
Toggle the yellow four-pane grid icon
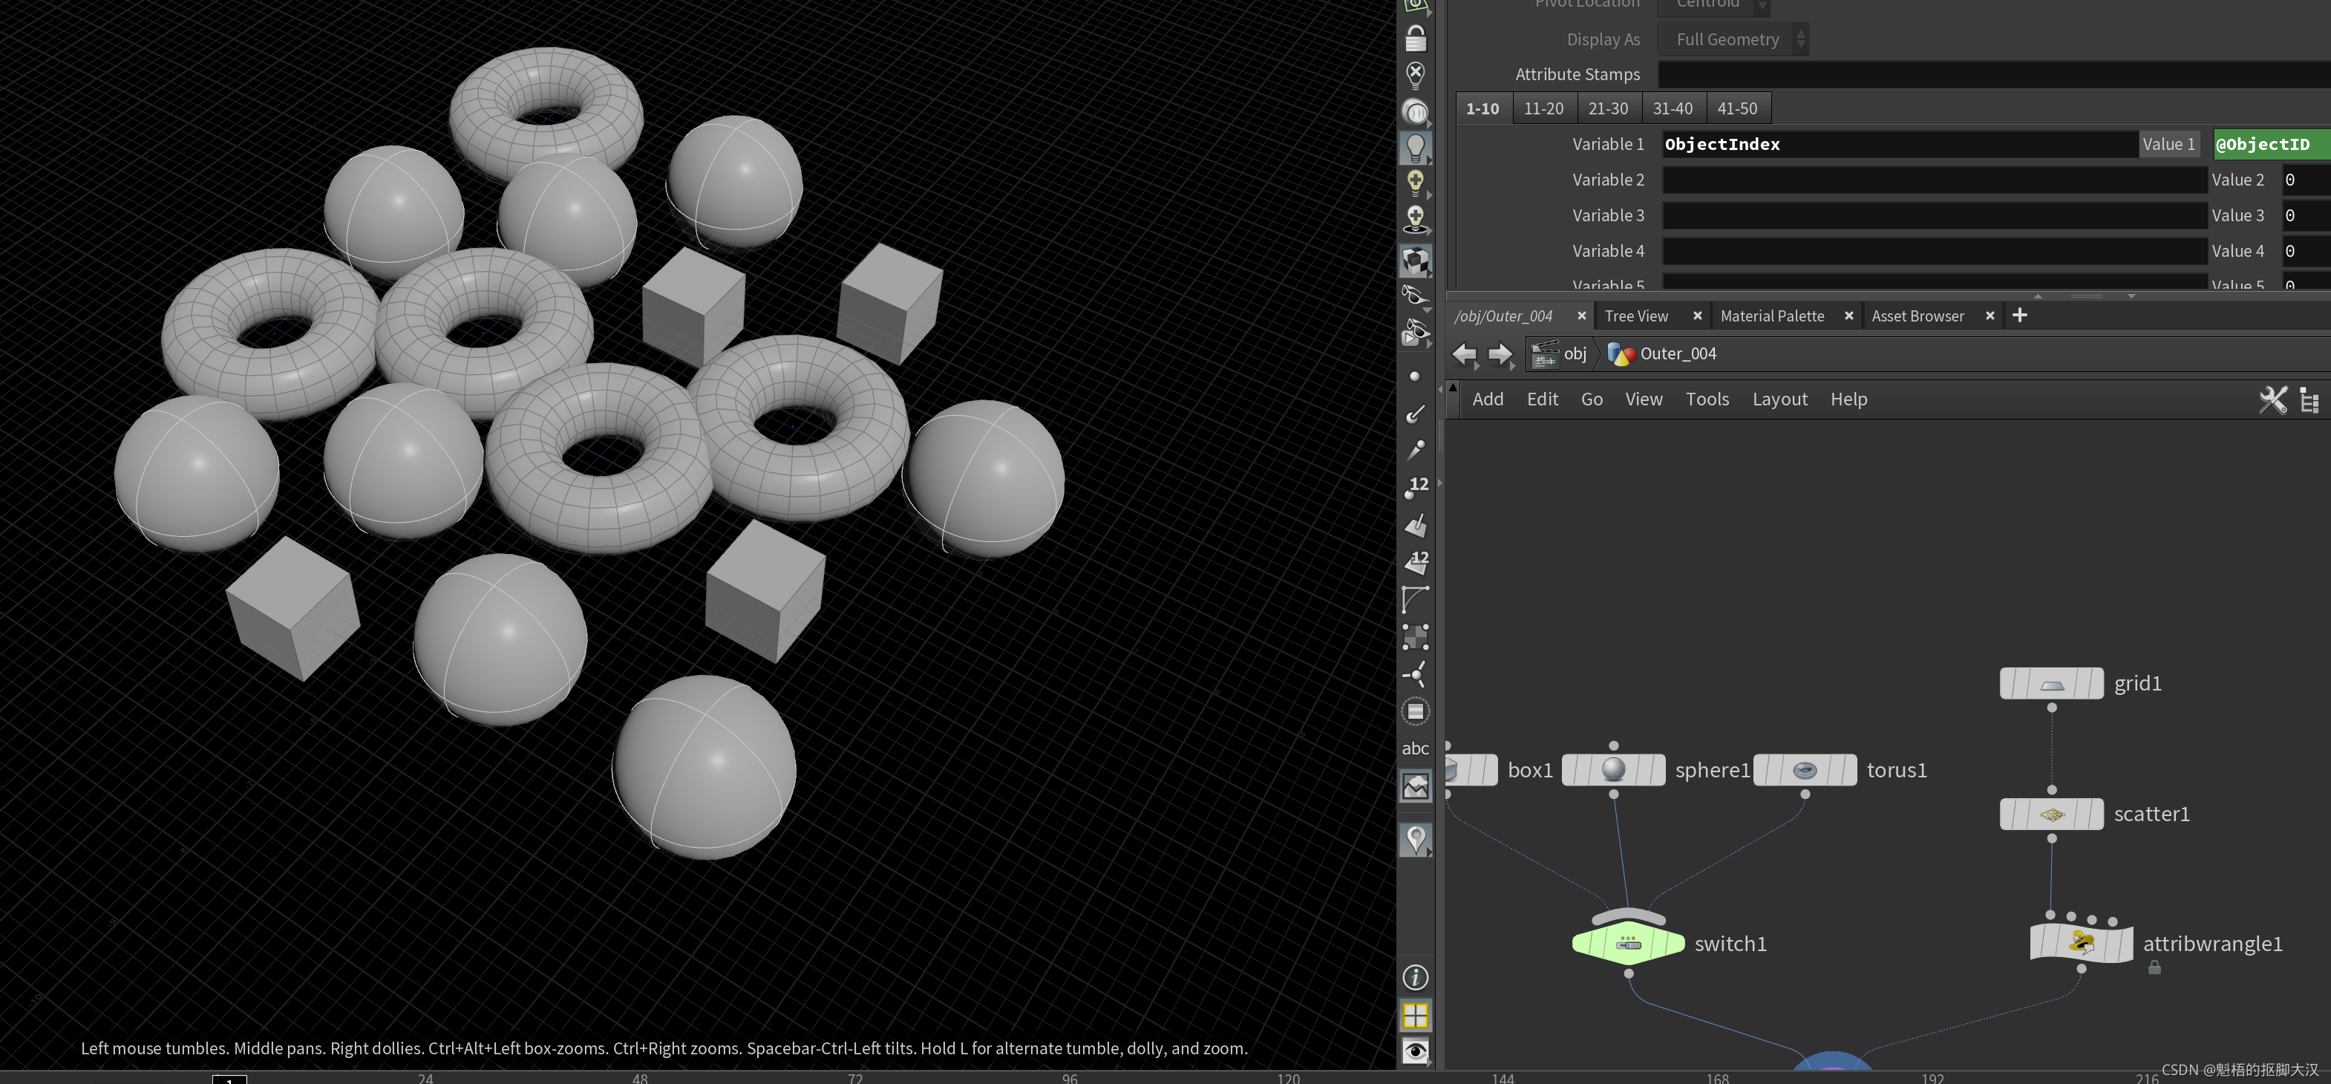[1415, 1015]
